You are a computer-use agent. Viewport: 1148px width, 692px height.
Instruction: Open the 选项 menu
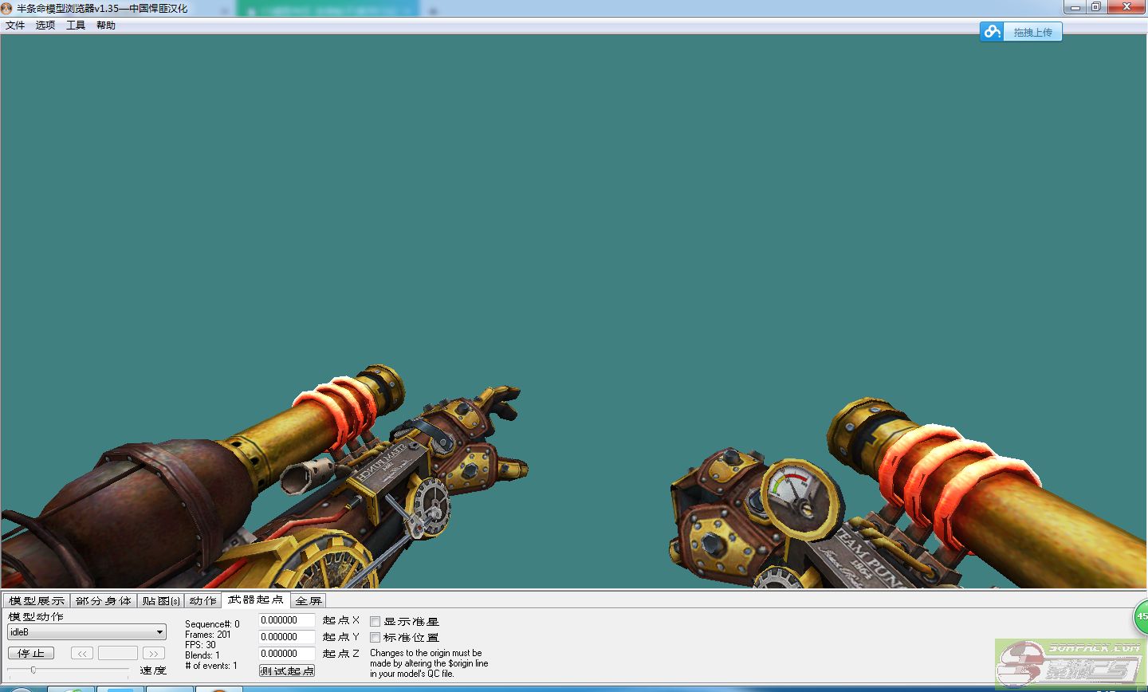(45, 26)
